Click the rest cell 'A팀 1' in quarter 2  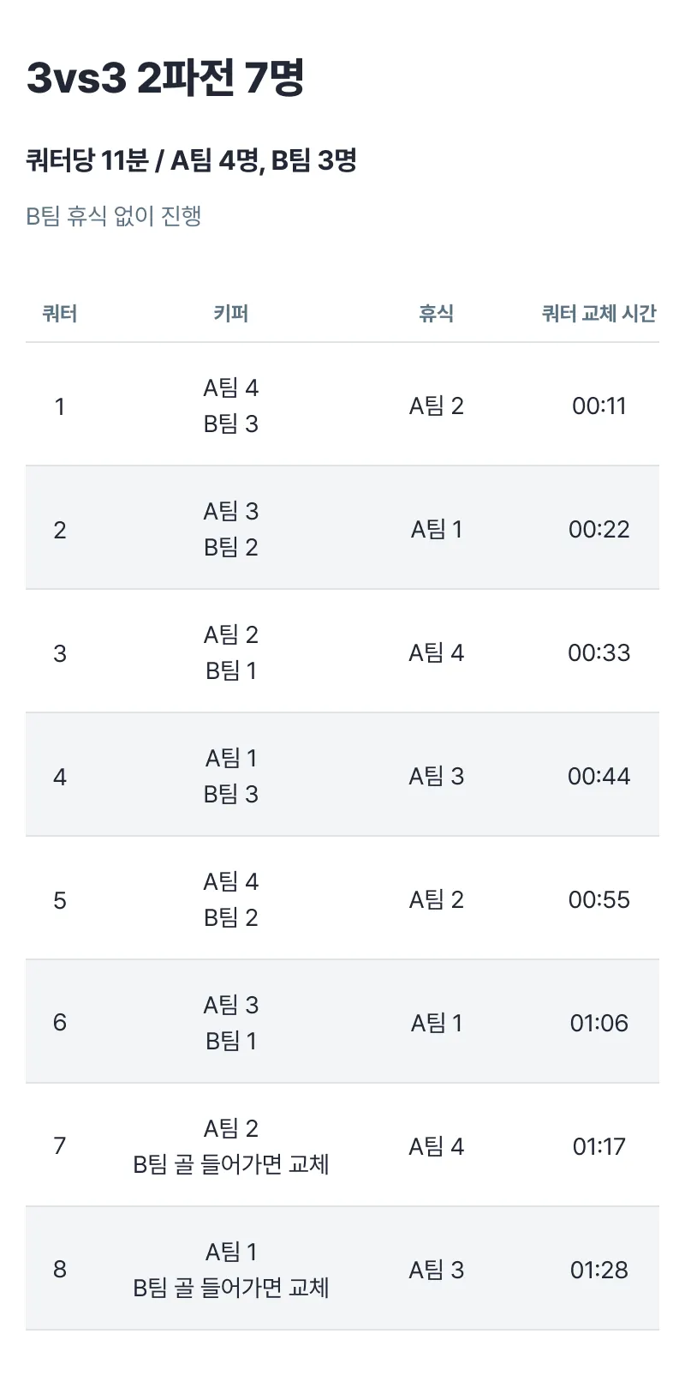click(437, 529)
